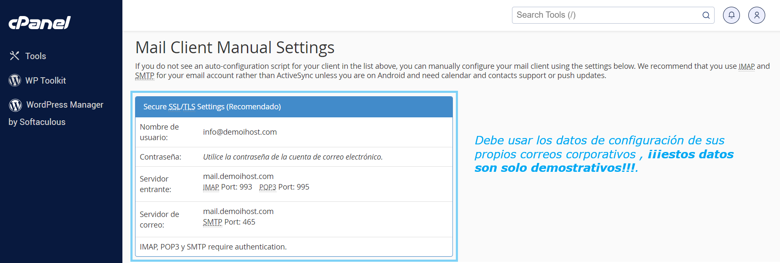This screenshot has height=263, width=780.
Task: Focus the Search Tools field
Action: tap(606, 15)
